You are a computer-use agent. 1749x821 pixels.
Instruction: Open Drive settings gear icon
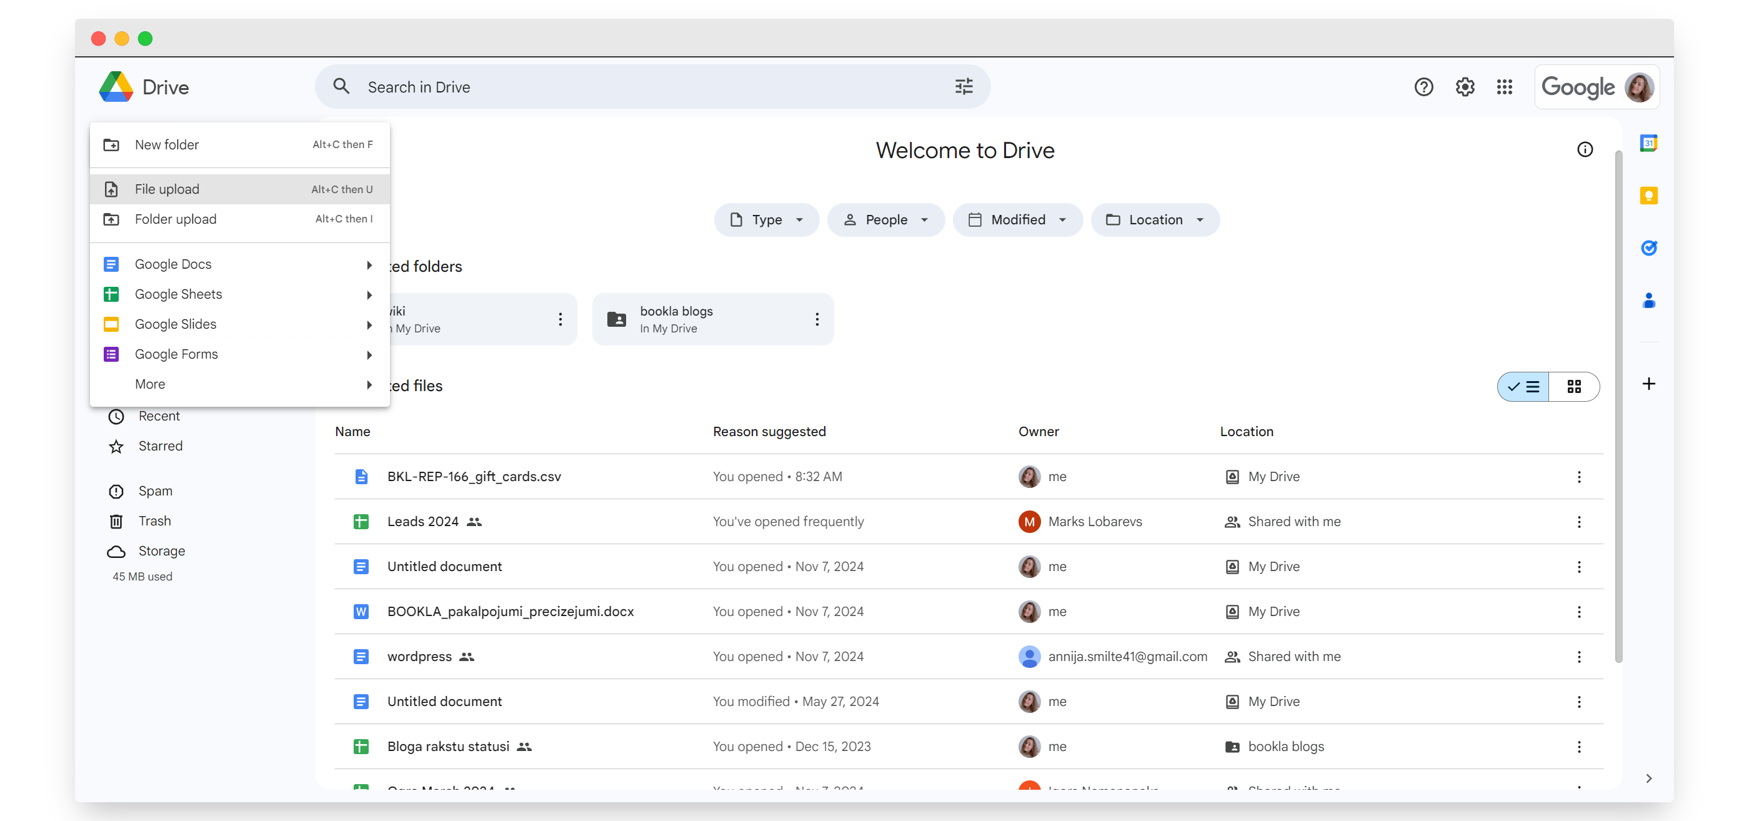coord(1465,87)
